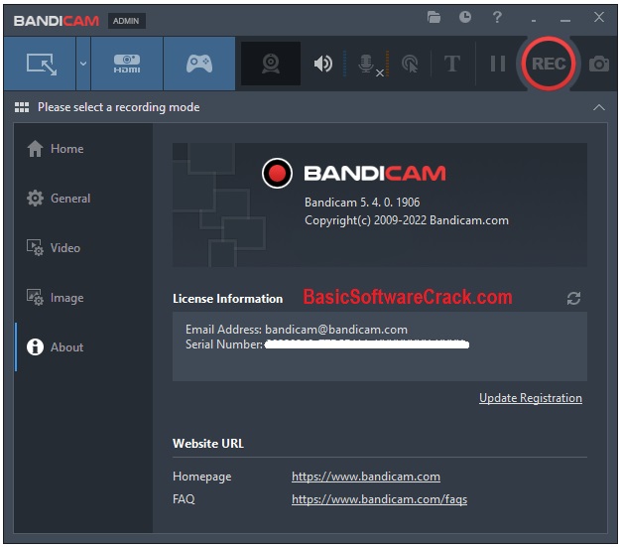
Task: Open the bandicam.com/faqs link
Action: click(x=379, y=499)
